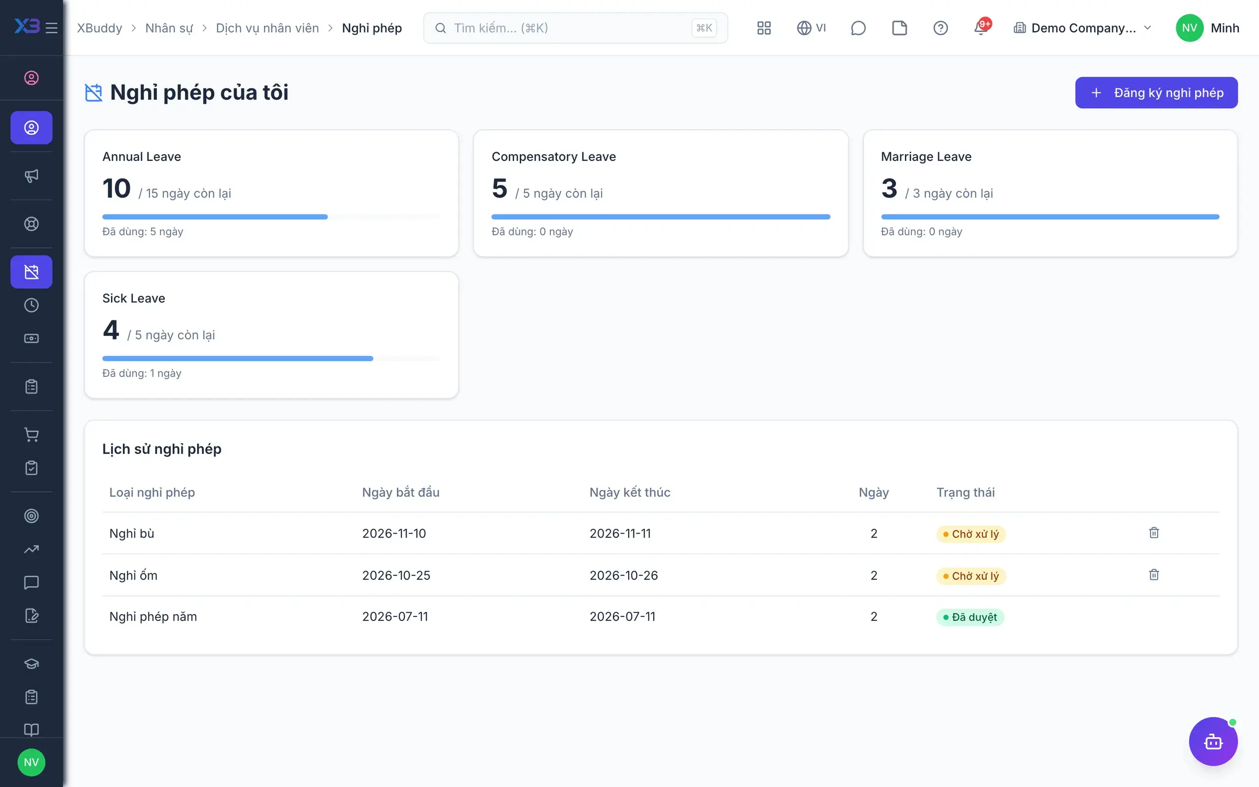This screenshot has height=787, width=1259.
Task: Go to XBuddy breadcrumb
Action: pyautogui.click(x=99, y=28)
